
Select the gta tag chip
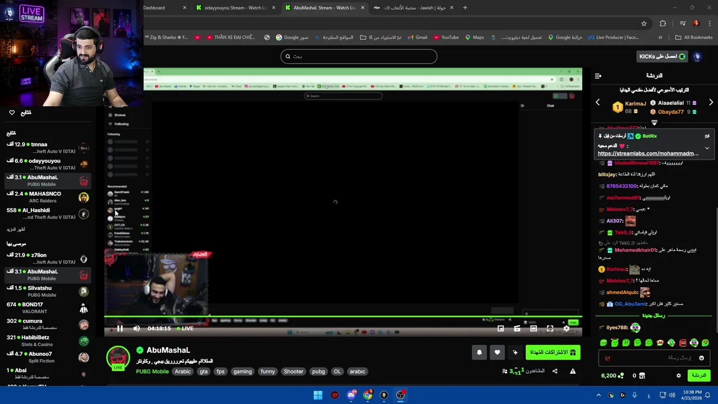click(204, 371)
